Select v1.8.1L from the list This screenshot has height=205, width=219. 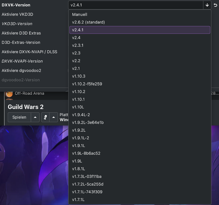coord(140,169)
